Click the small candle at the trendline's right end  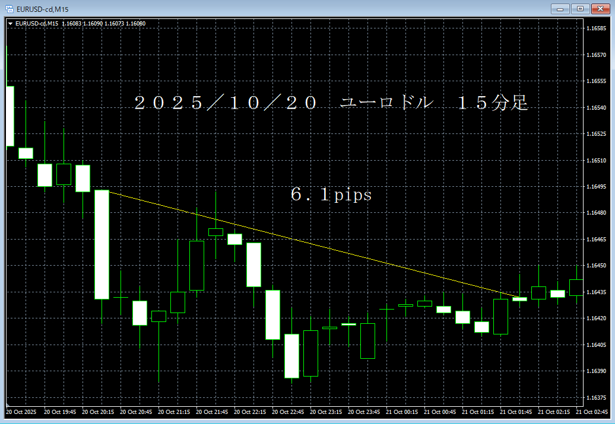[519, 299]
